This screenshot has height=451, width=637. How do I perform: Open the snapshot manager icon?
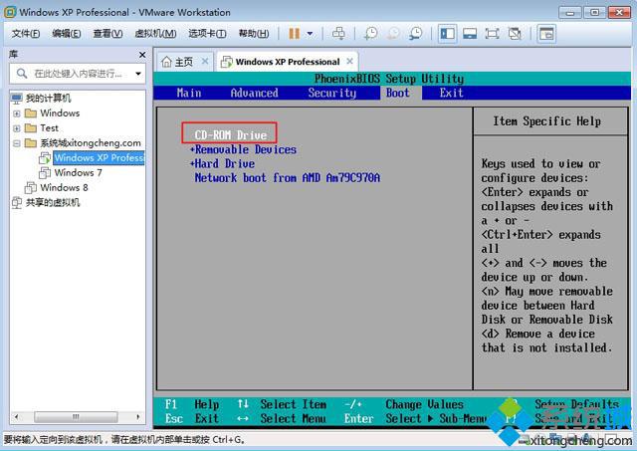tap(415, 33)
